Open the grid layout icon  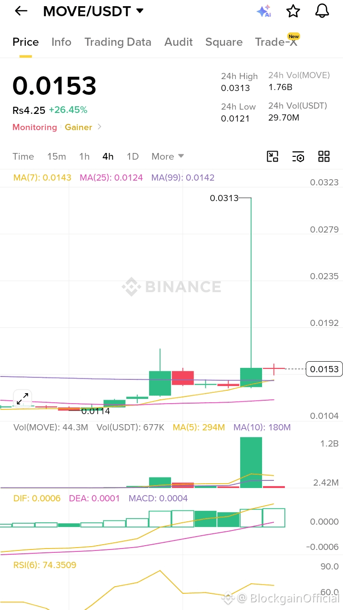pos(324,156)
